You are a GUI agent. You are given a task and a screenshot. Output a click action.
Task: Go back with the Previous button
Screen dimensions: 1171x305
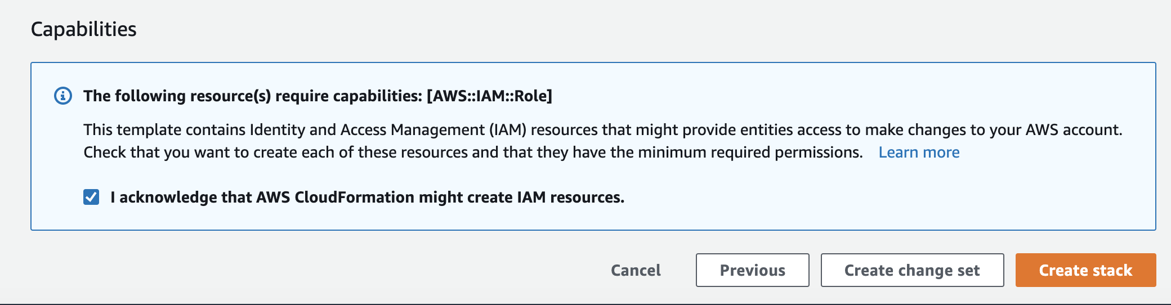pyautogui.click(x=752, y=270)
